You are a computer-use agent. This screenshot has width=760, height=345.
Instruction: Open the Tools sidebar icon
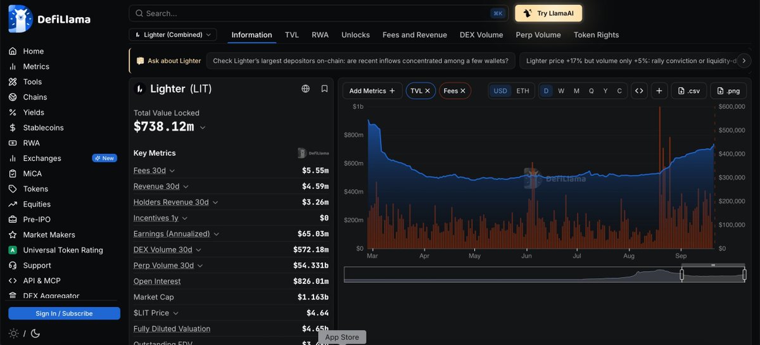pyautogui.click(x=12, y=82)
